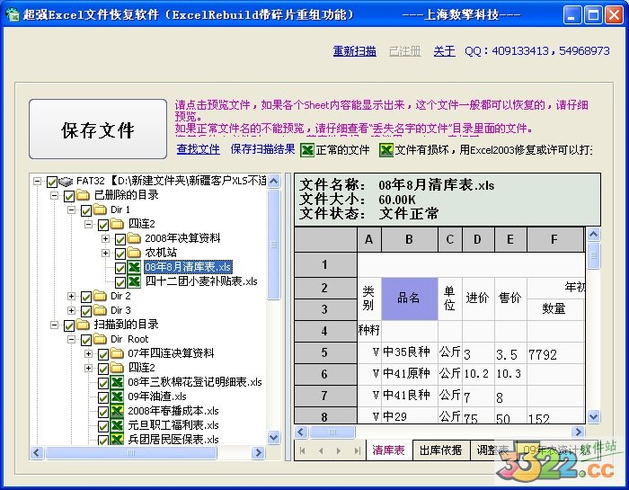Expand the 农机站 folder
Image resolution: width=629 pixels, height=490 pixels.
[105, 254]
